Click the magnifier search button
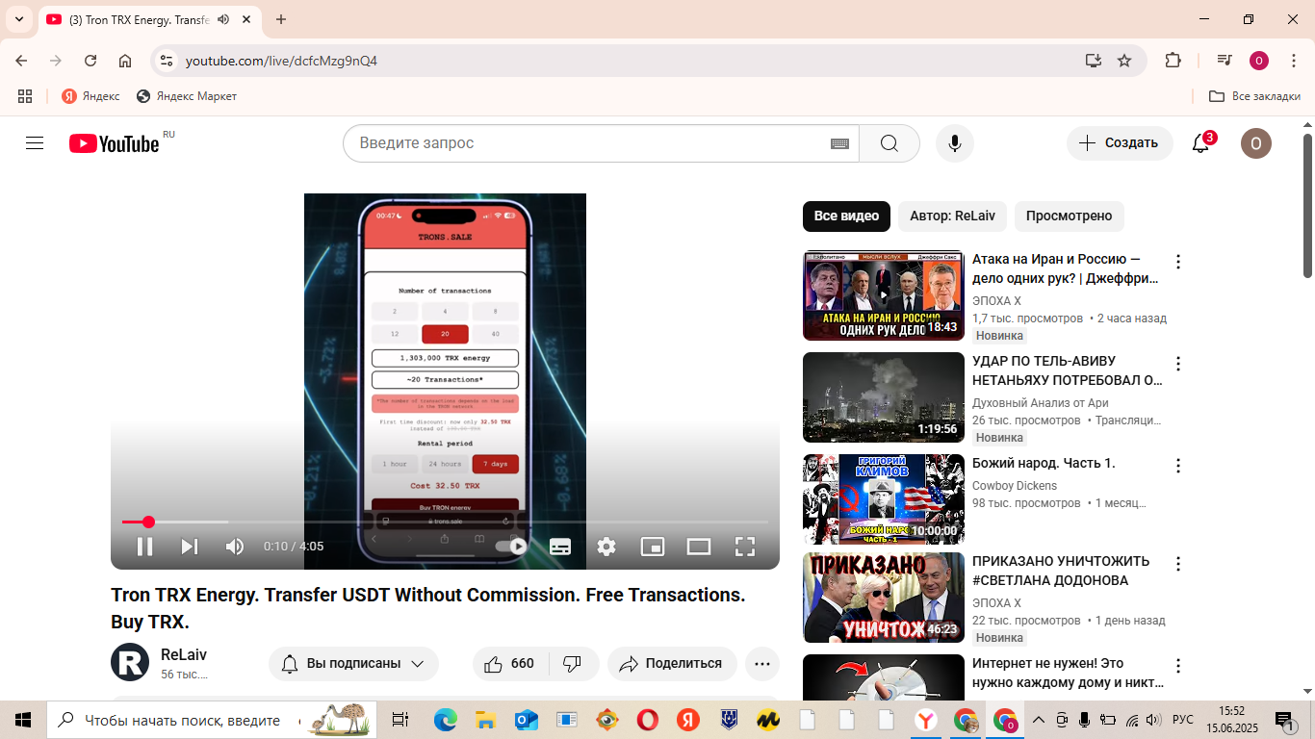This screenshot has width=1315, height=739. pyautogui.click(x=890, y=143)
